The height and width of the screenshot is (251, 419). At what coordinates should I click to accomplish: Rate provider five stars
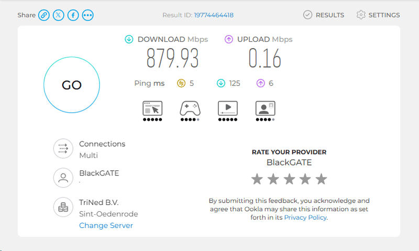click(x=321, y=179)
